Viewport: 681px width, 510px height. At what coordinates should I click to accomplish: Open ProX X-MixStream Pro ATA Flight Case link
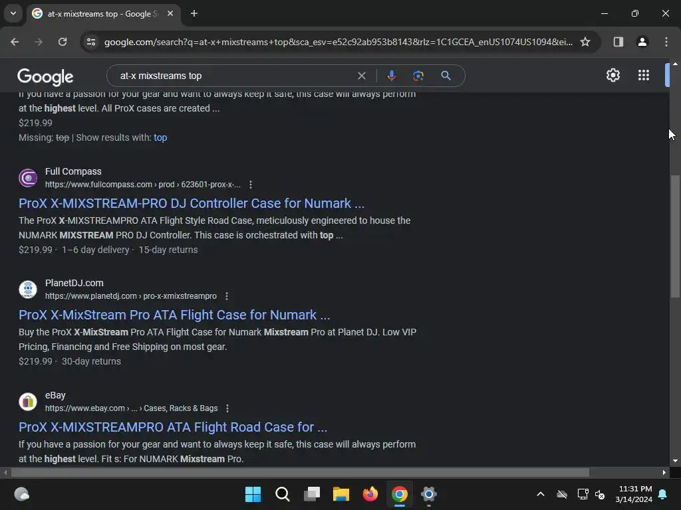pos(174,315)
